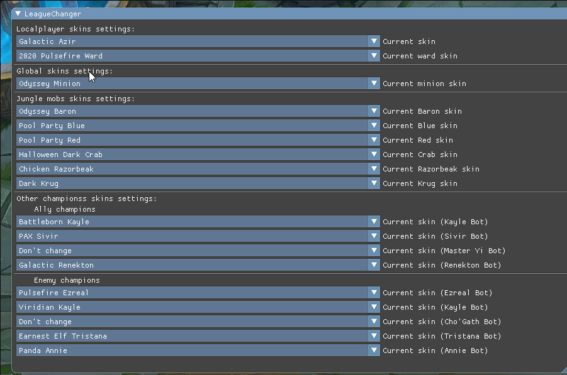Click 'Current skin (Sivir Bot)' label
567x375 pixels.
(x=435, y=236)
